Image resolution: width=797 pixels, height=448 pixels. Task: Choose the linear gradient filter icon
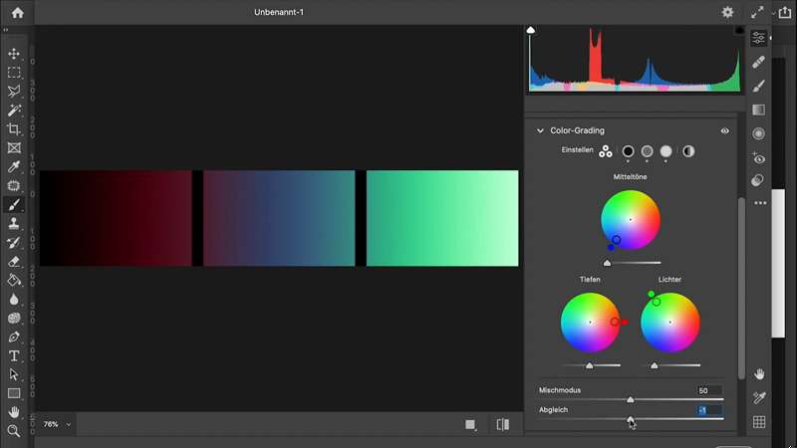(x=759, y=110)
